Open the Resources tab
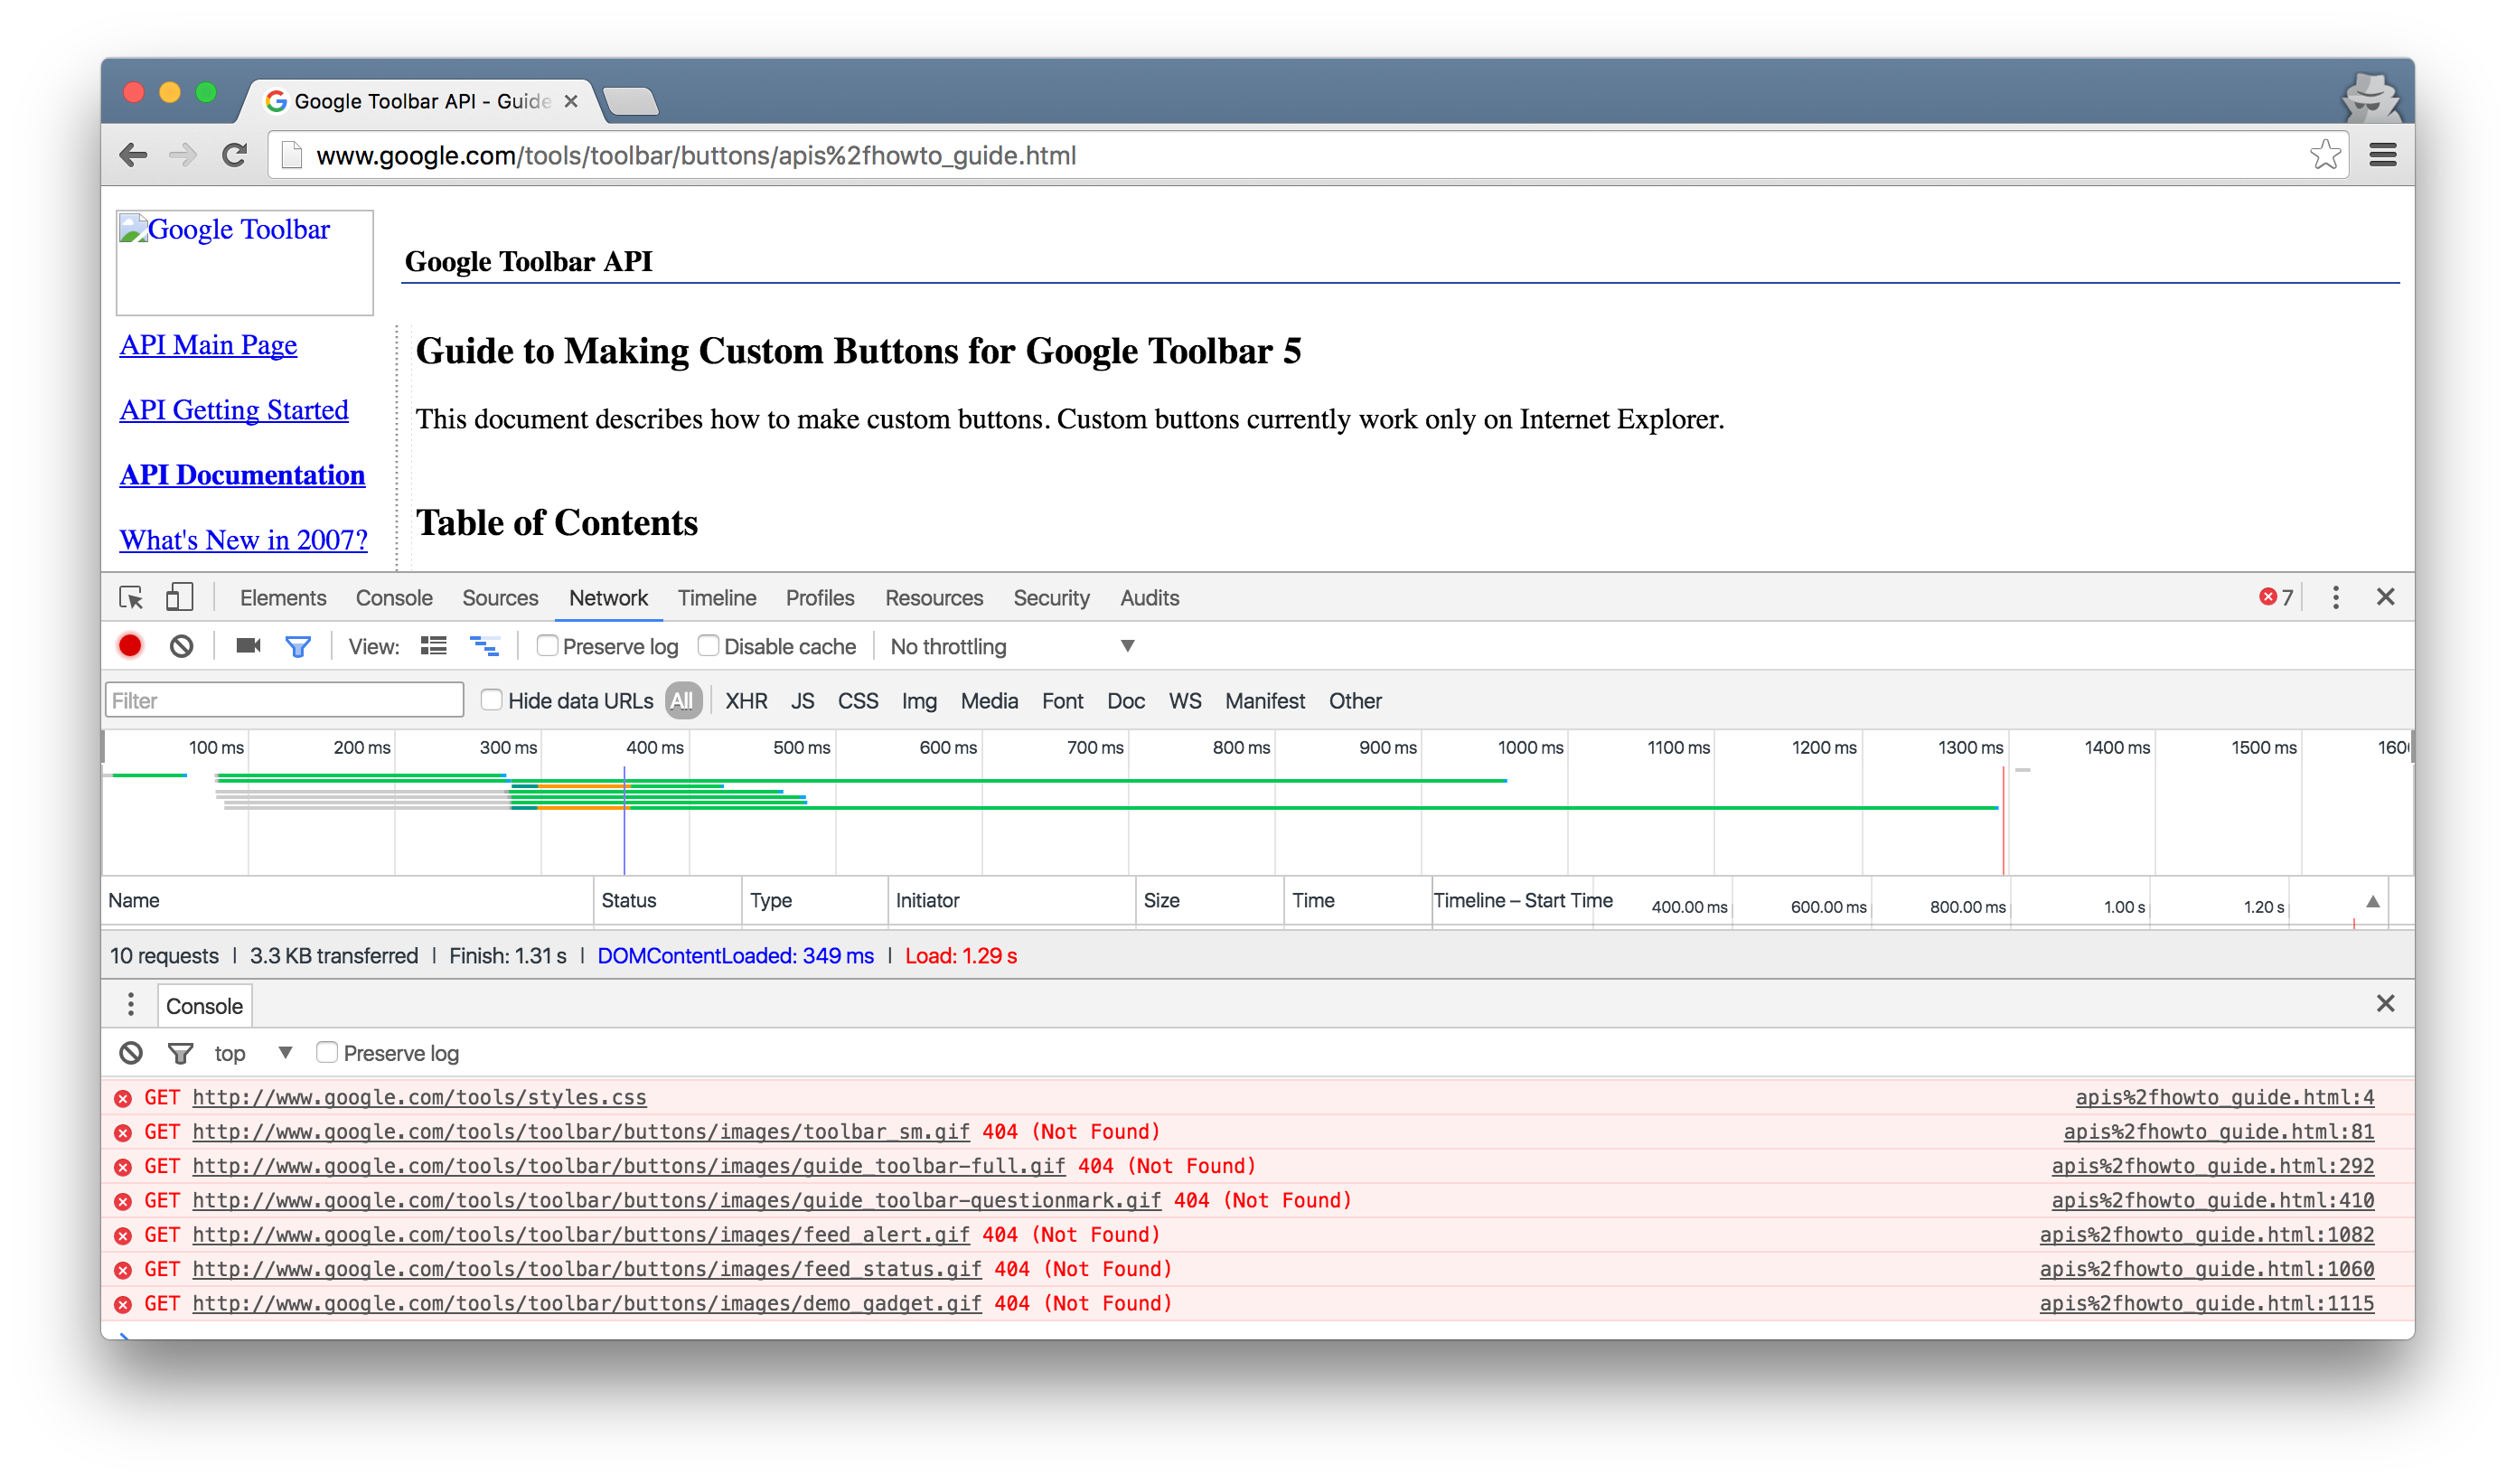The width and height of the screenshot is (2516, 1484). pos(934,598)
